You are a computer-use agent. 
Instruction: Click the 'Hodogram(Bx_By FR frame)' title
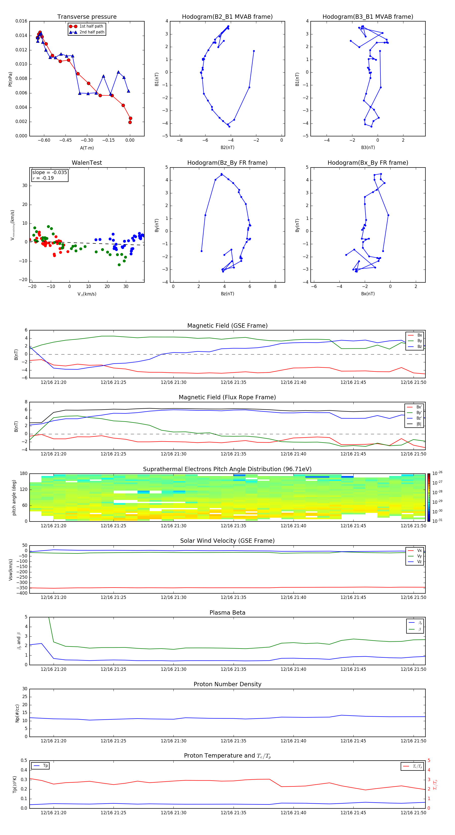pyautogui.click(x=368, y=163)
